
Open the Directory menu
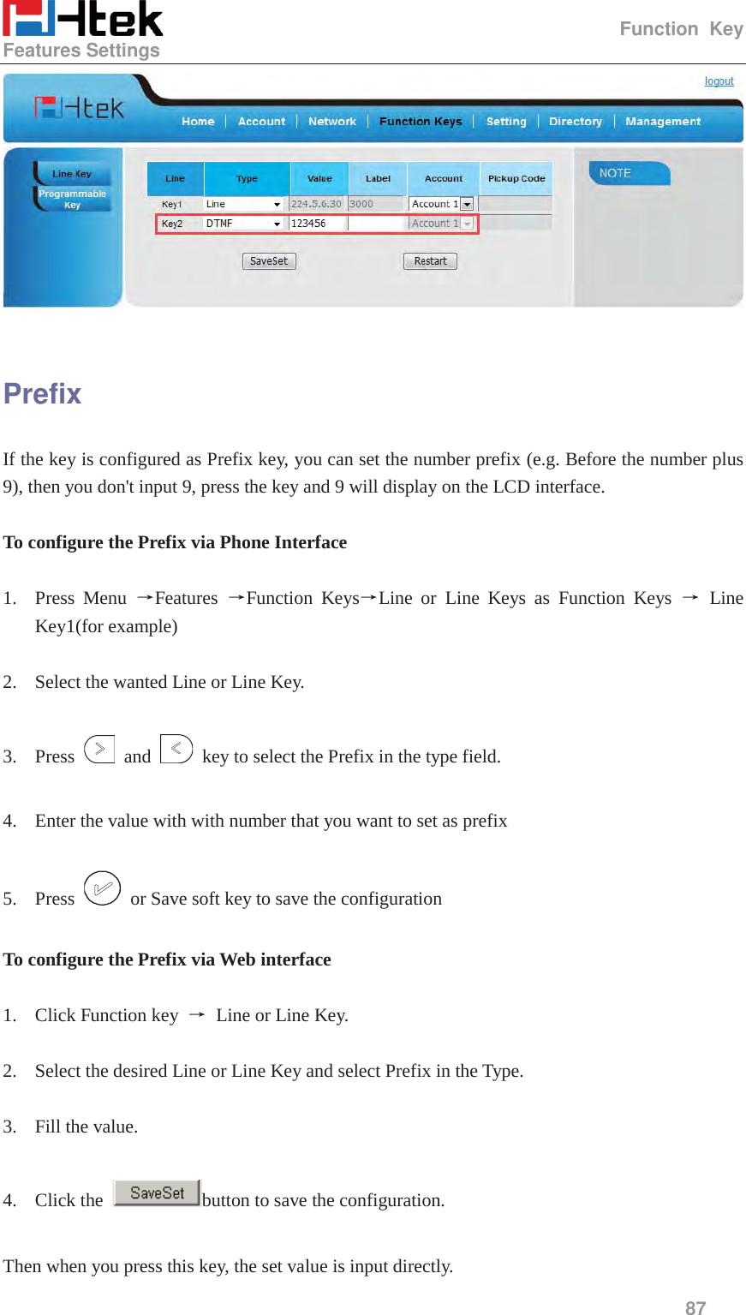pos(575,121)
